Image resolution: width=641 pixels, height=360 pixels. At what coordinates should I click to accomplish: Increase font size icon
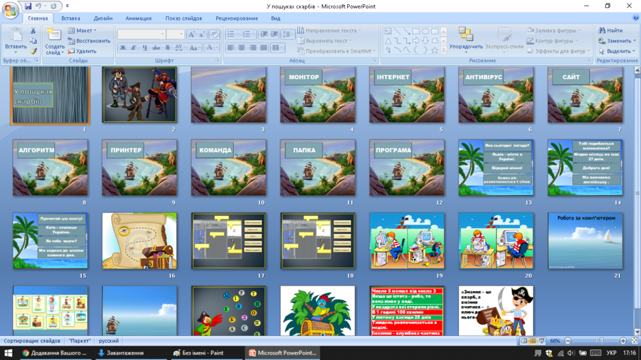[192, 35]
